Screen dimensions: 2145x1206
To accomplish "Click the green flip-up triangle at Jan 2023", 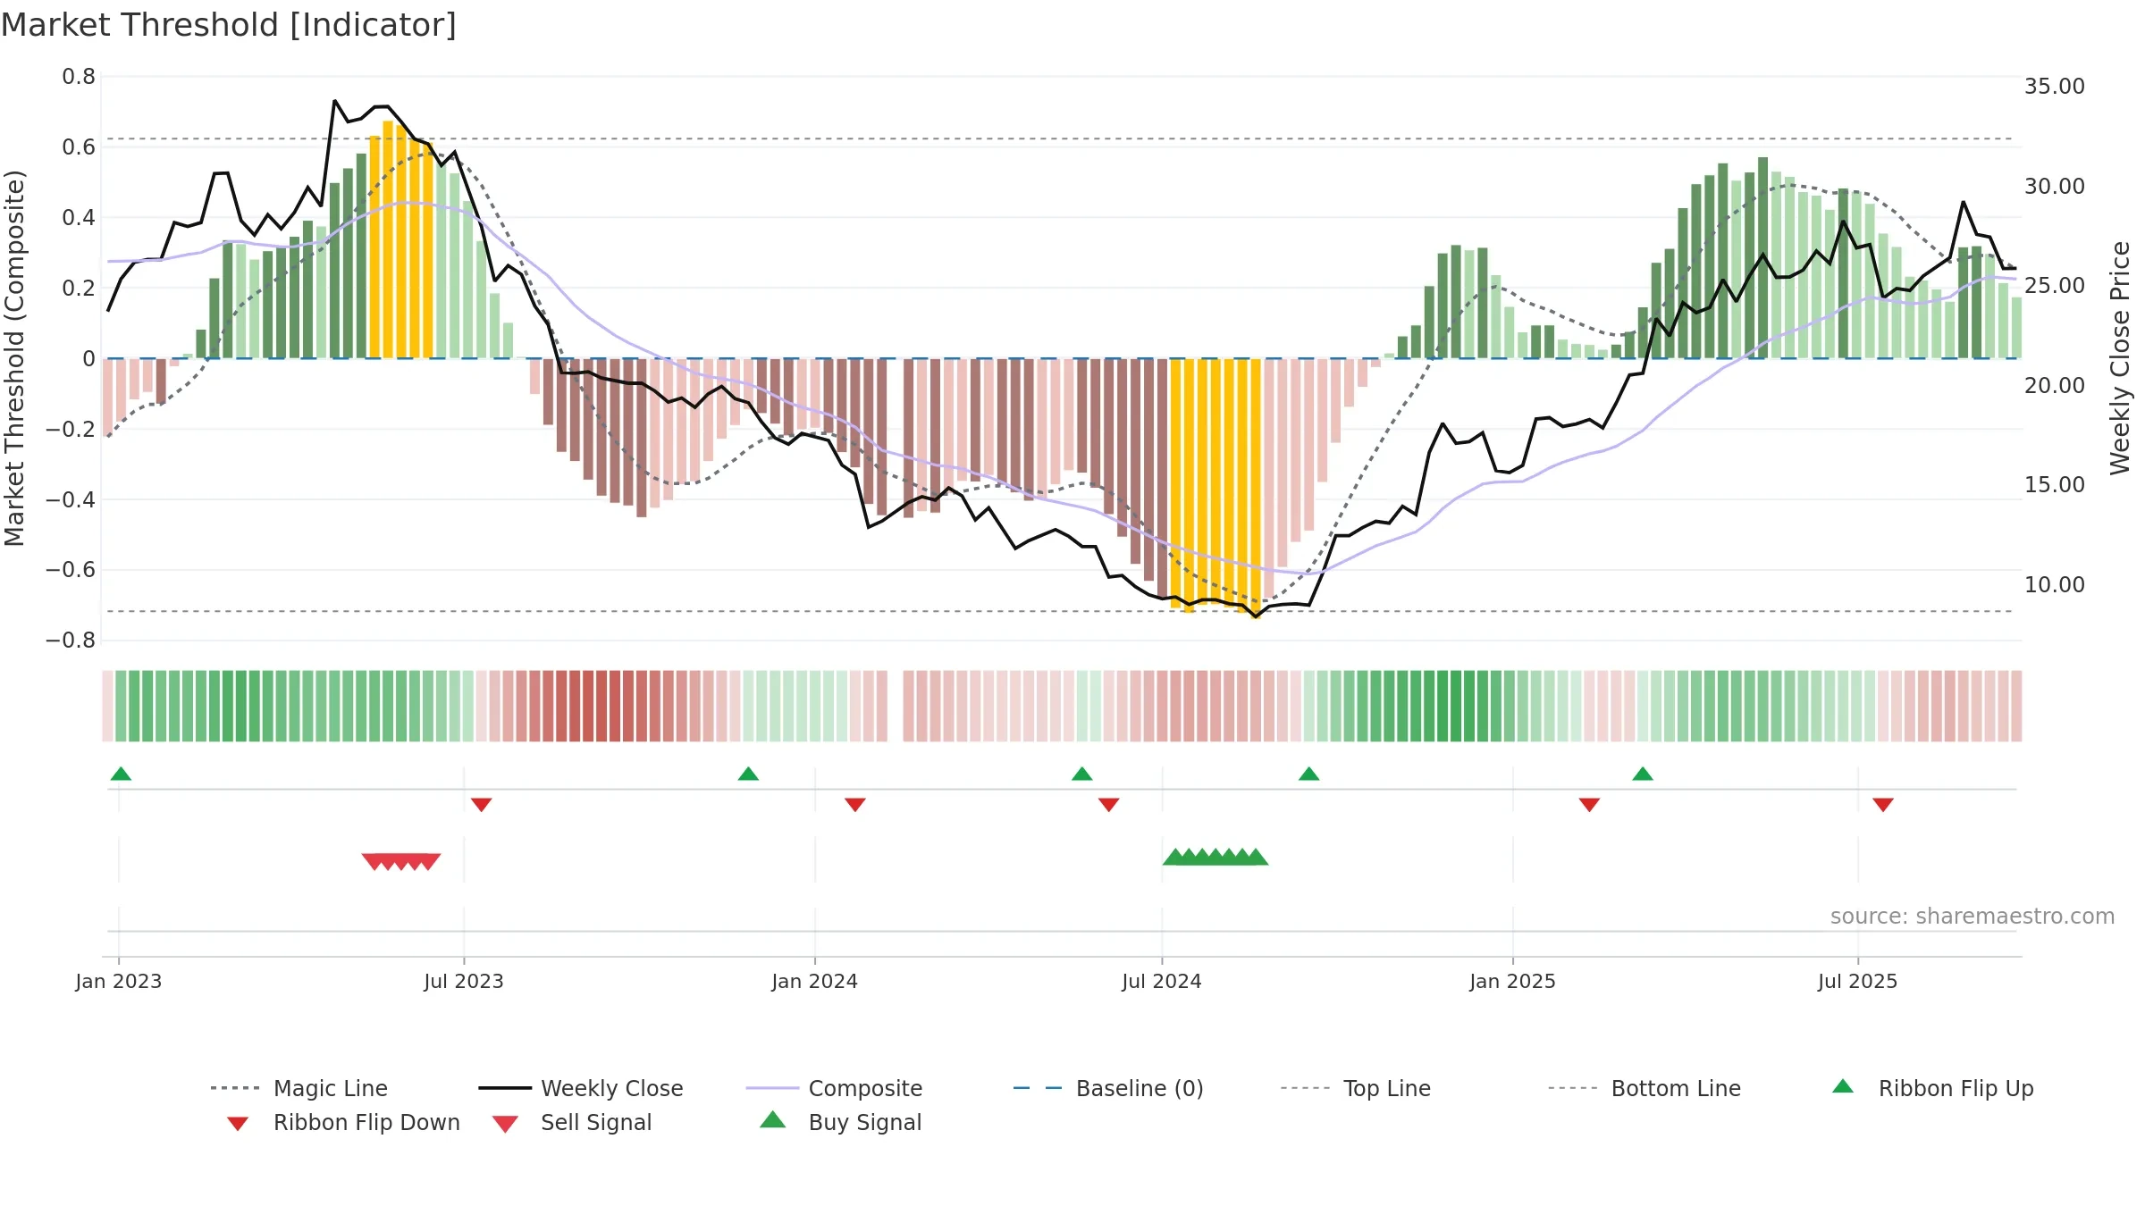I will [121, 774].
